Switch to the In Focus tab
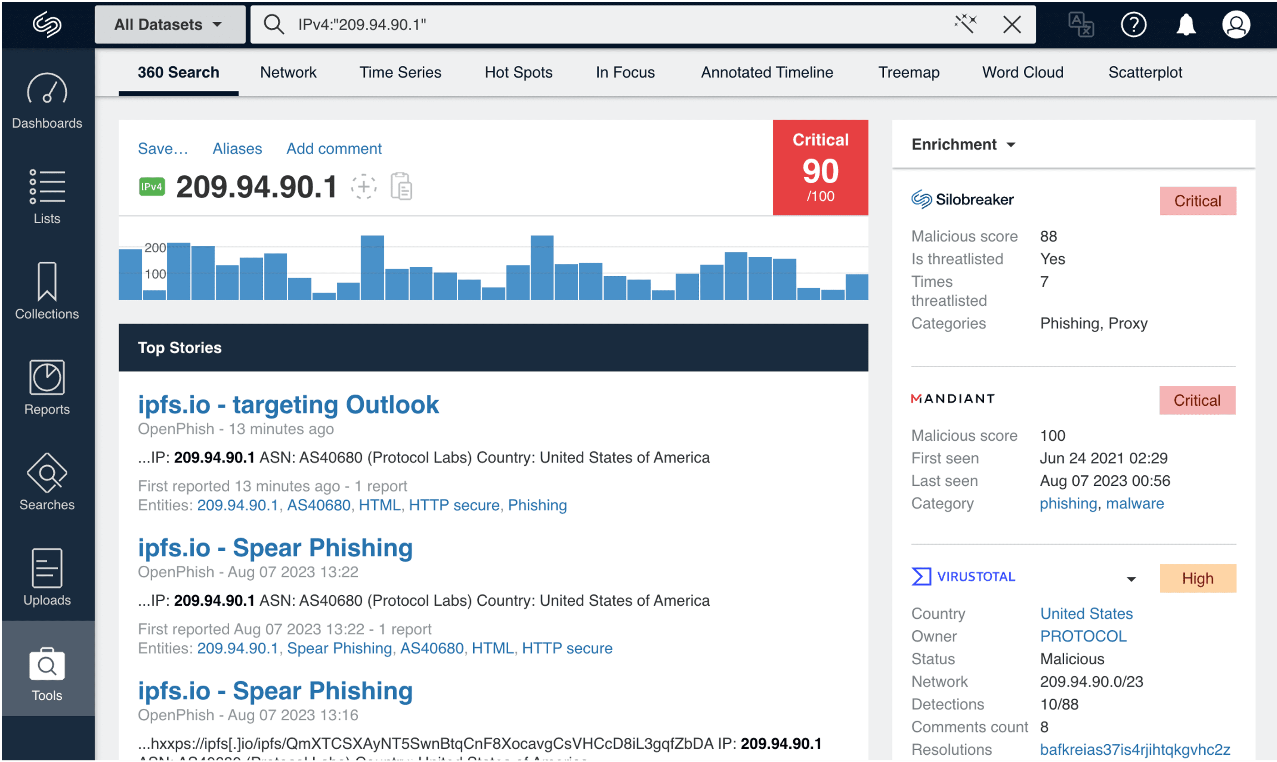The width and height of the screenshot is (1277, 762). pos(625,72)
